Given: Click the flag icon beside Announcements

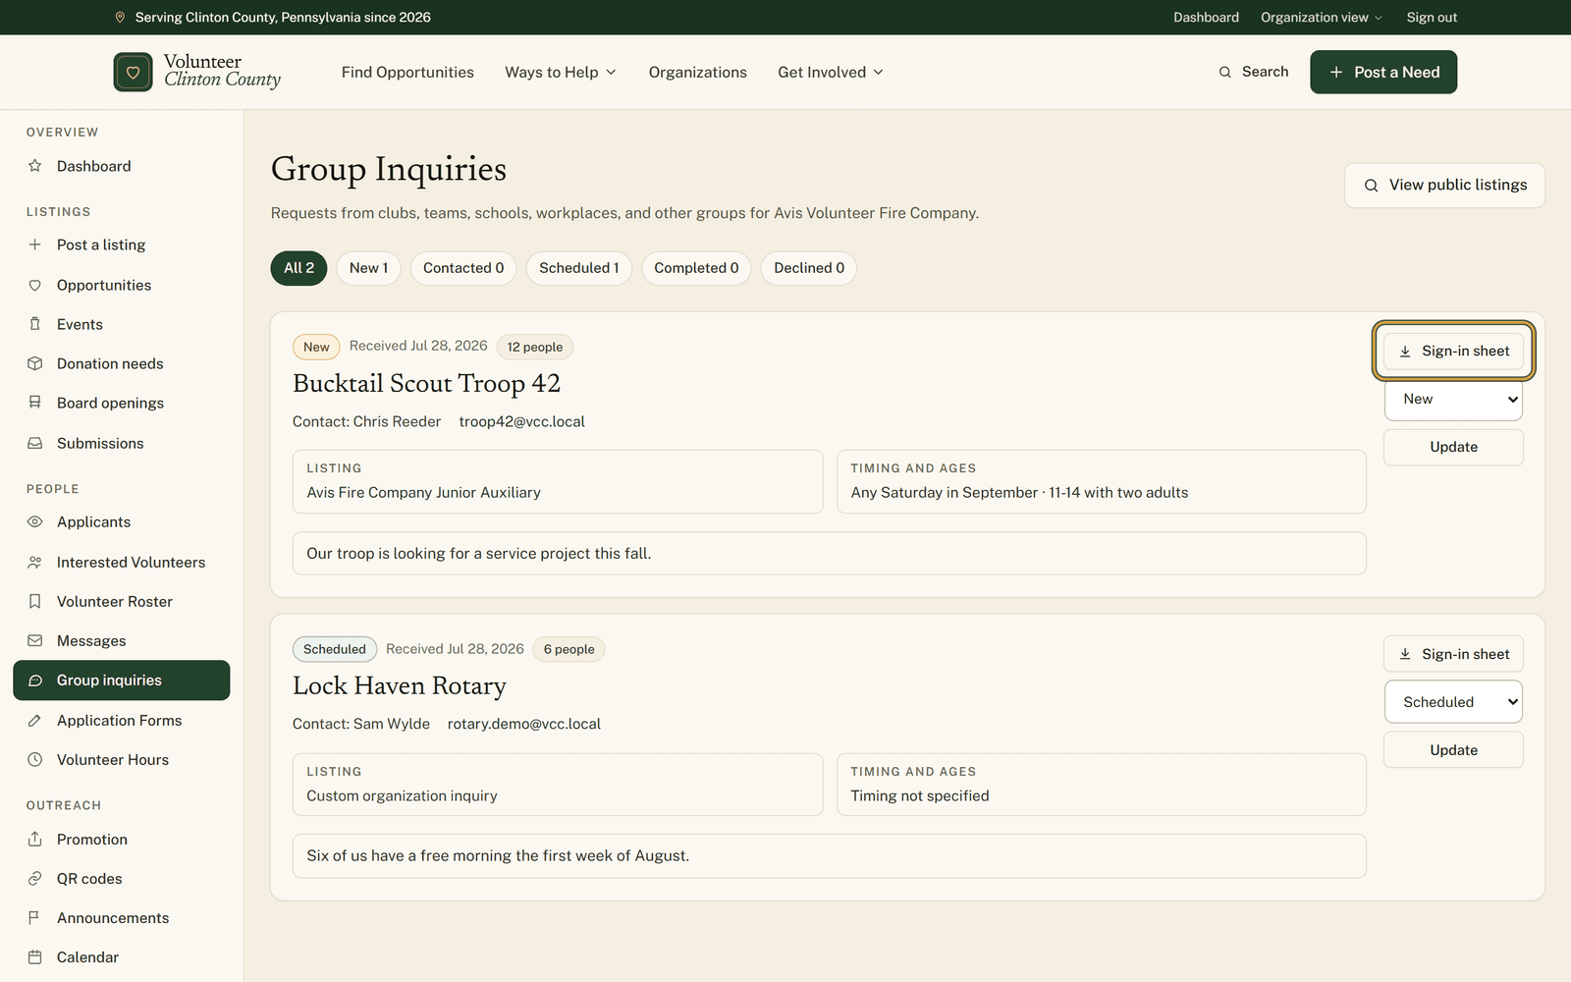Looking at the screenshot, I should tap(35, 917).
